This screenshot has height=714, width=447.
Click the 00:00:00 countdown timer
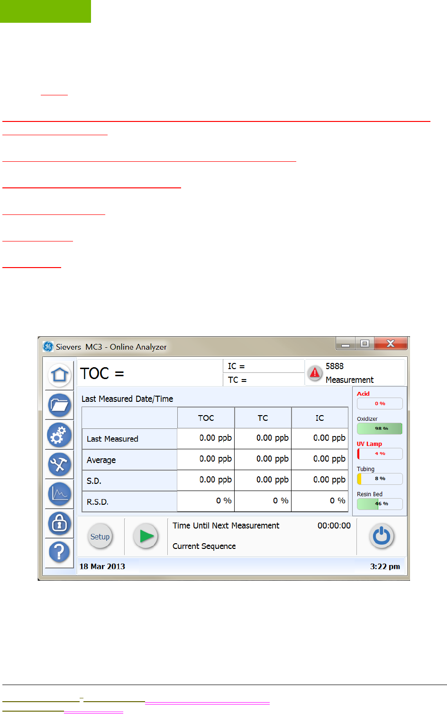(x=334, y=526)
